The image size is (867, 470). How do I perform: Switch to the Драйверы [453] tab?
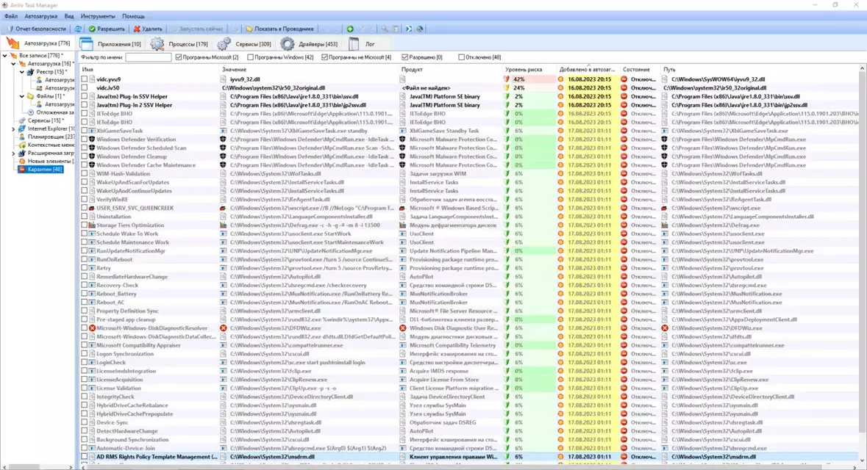pos(310,43)
